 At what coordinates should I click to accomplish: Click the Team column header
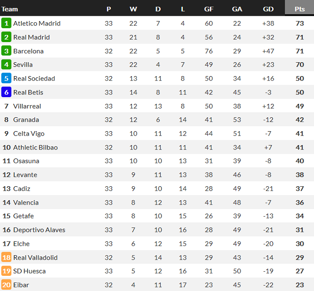10,9
